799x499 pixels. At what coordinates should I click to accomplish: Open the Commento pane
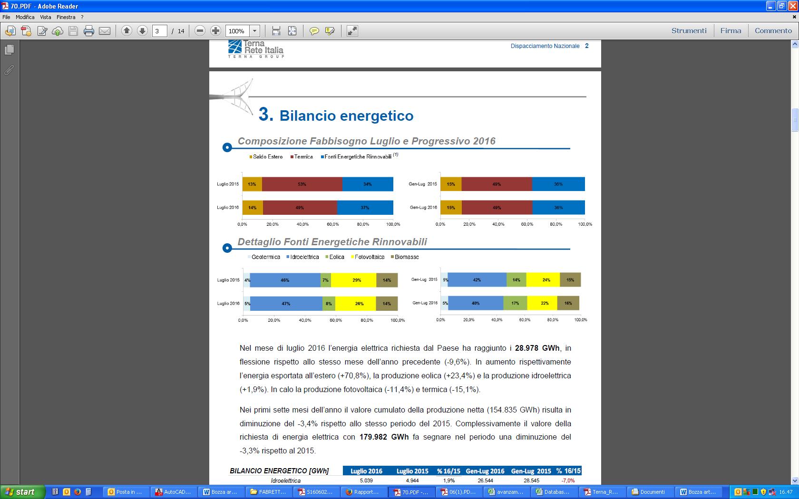(773, 30)
